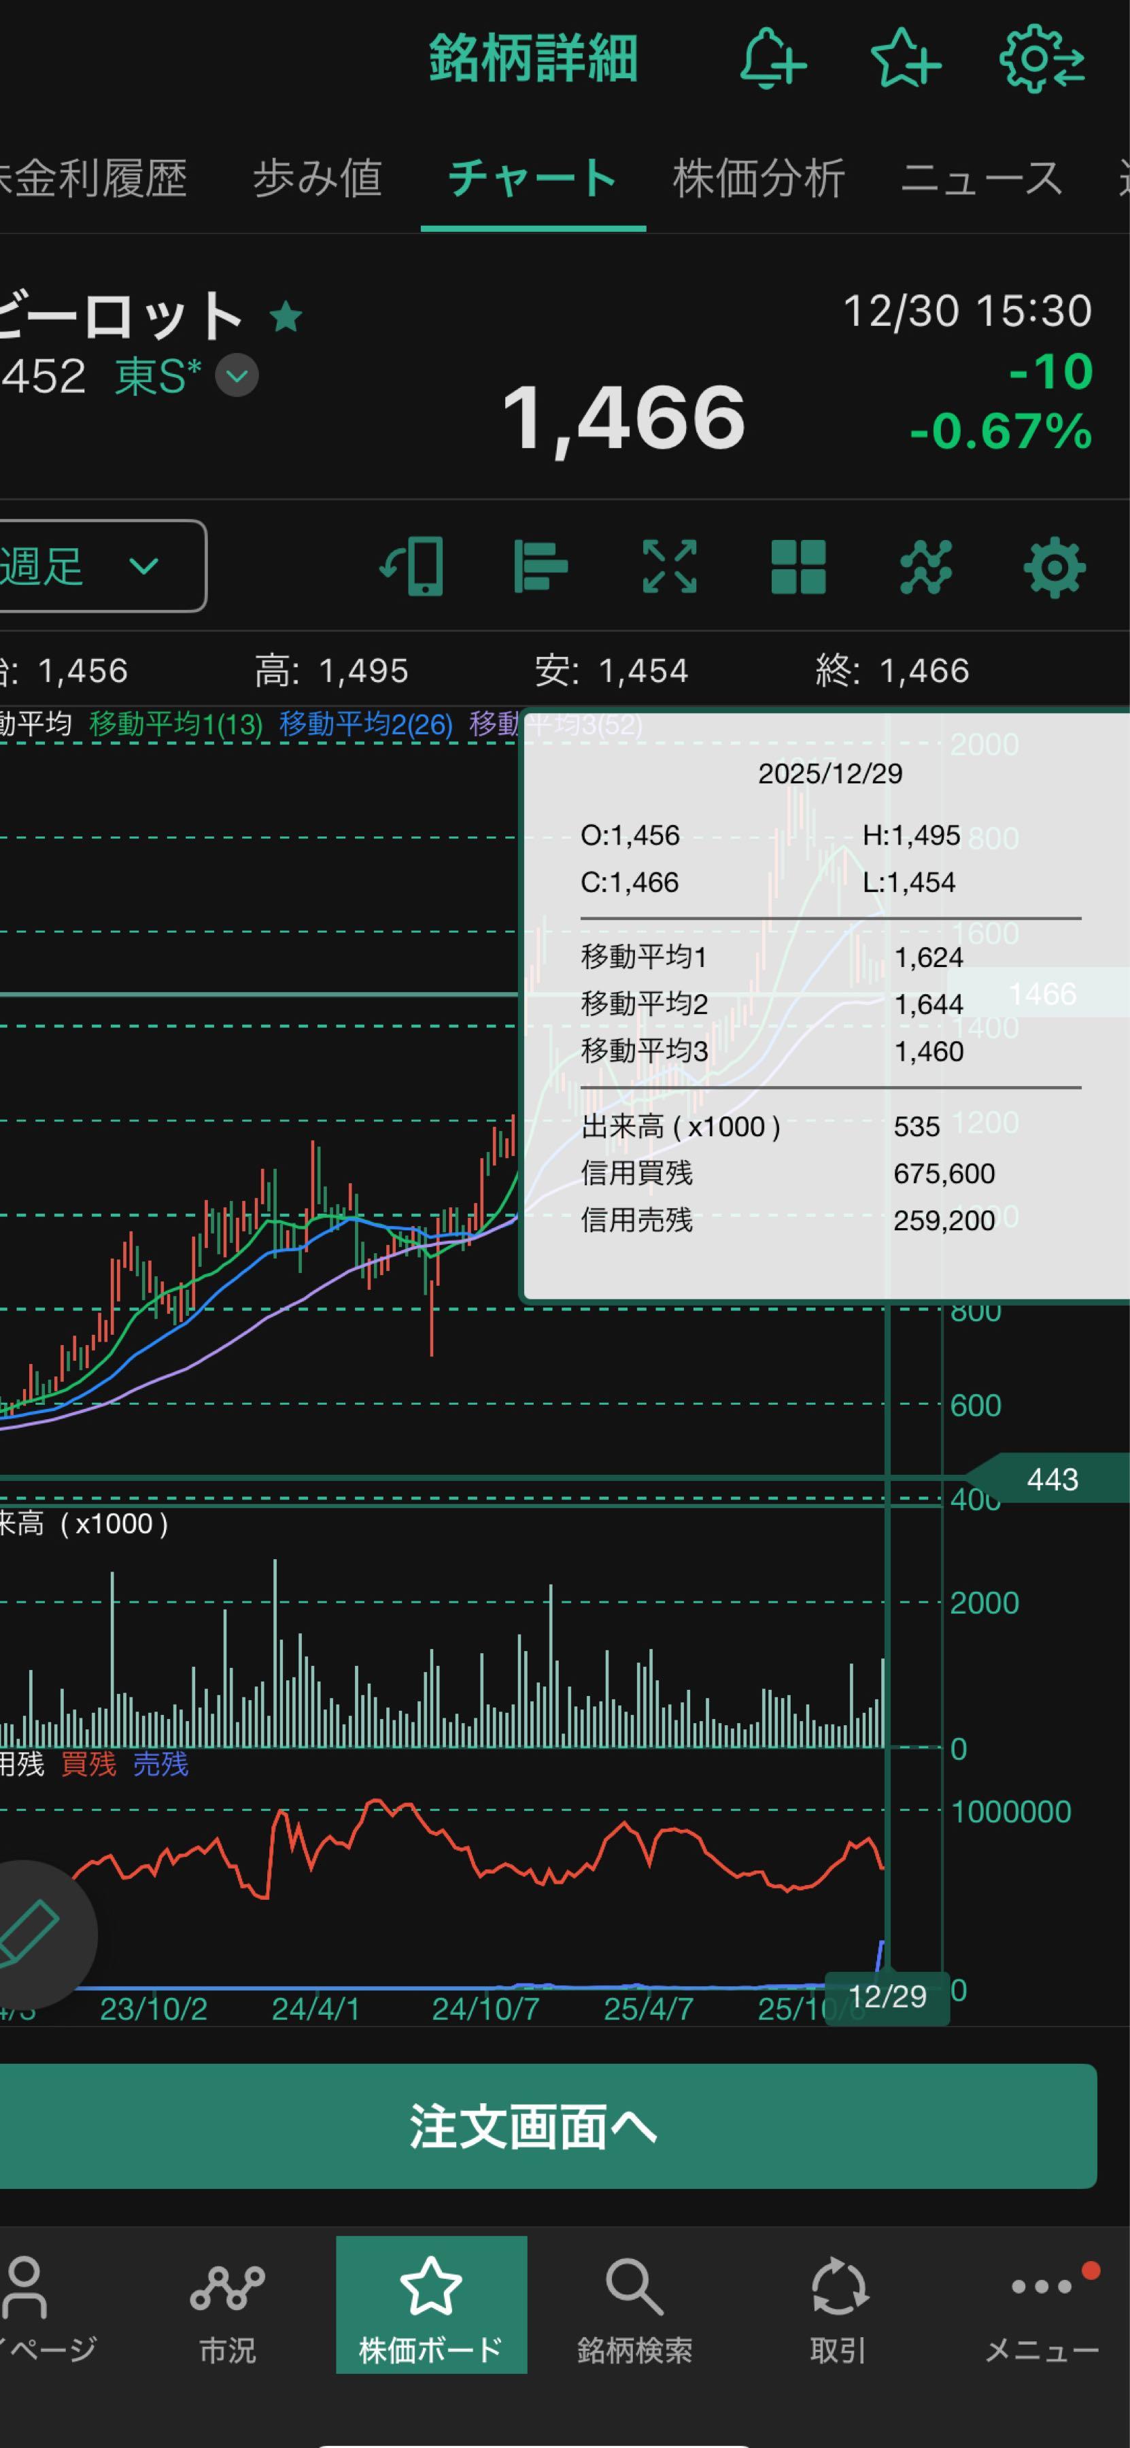The image size is (1130, 2448).
Task: Switch to the 株価分析 tab
Action: pos(758,179)
